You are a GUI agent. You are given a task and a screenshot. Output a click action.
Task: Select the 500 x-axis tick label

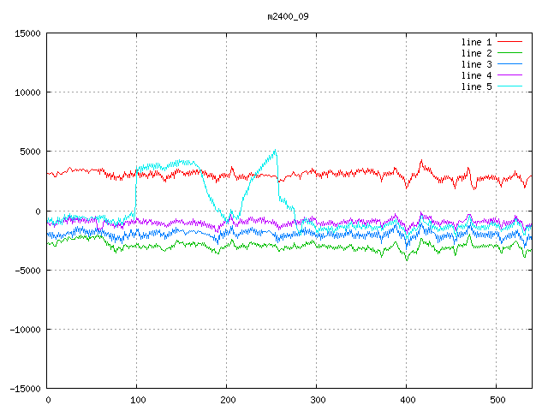(497, 400)
